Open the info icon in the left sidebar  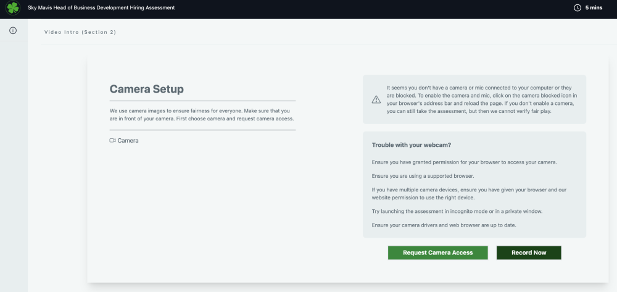13,30
